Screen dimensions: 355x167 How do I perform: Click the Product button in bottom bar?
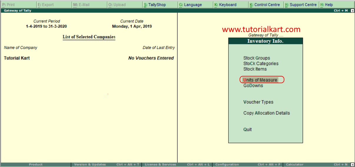click(x=36, y=165)
